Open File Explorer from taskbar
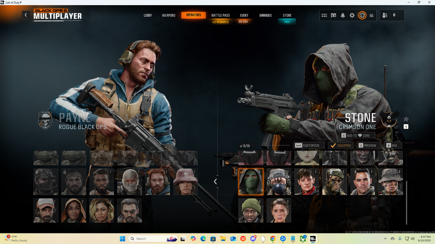 coord(223,239)
